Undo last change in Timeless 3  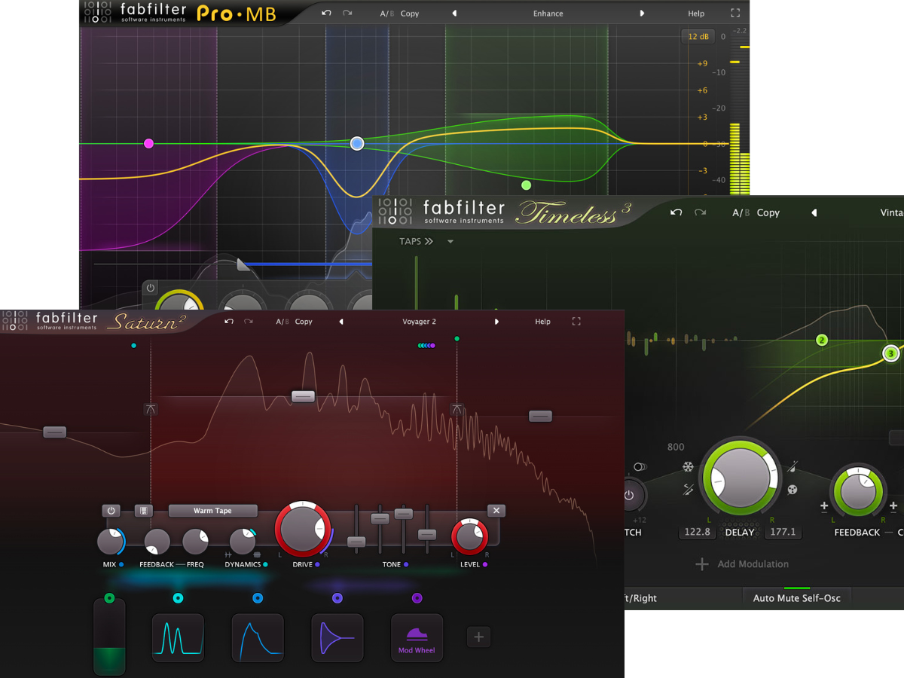(676, 212)
